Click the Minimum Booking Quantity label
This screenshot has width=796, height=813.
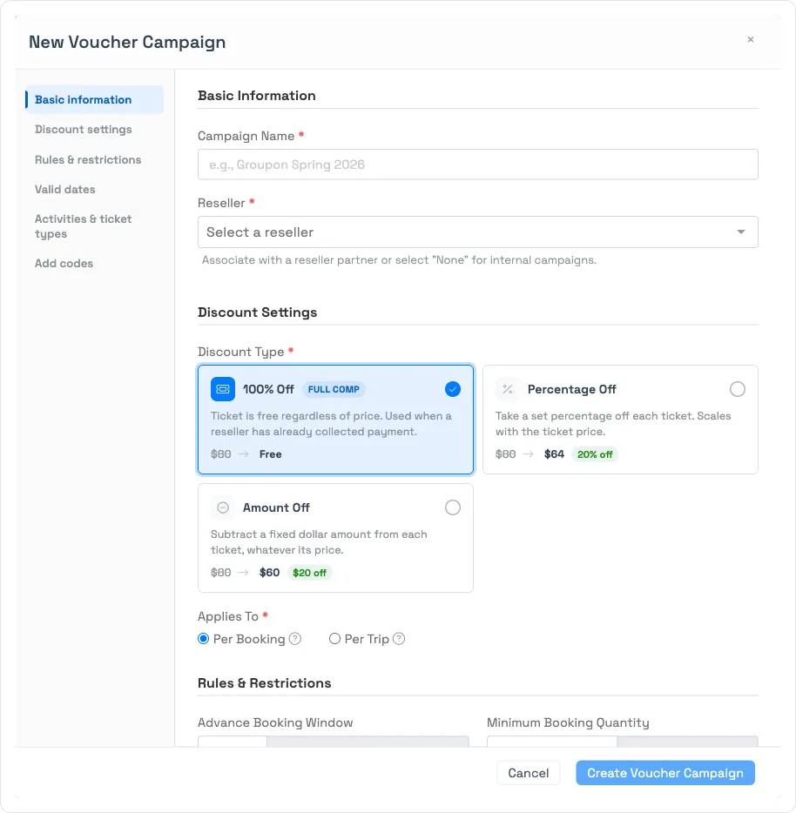tap(568, 722)
